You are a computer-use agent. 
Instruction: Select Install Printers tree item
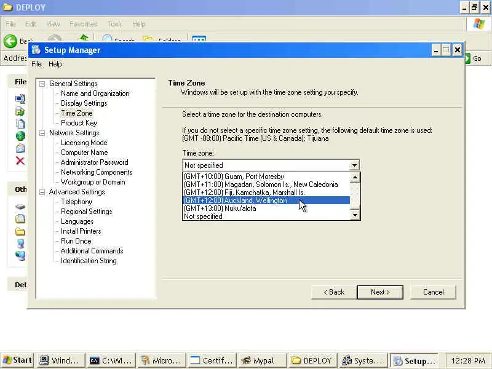81,231
